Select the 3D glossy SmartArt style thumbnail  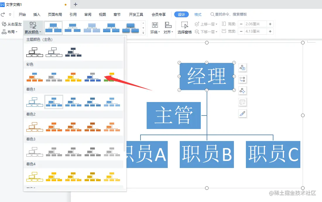[x=130, y=28]
